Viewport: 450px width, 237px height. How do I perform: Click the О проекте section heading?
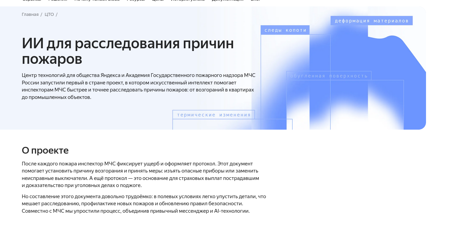click(45, 150)
